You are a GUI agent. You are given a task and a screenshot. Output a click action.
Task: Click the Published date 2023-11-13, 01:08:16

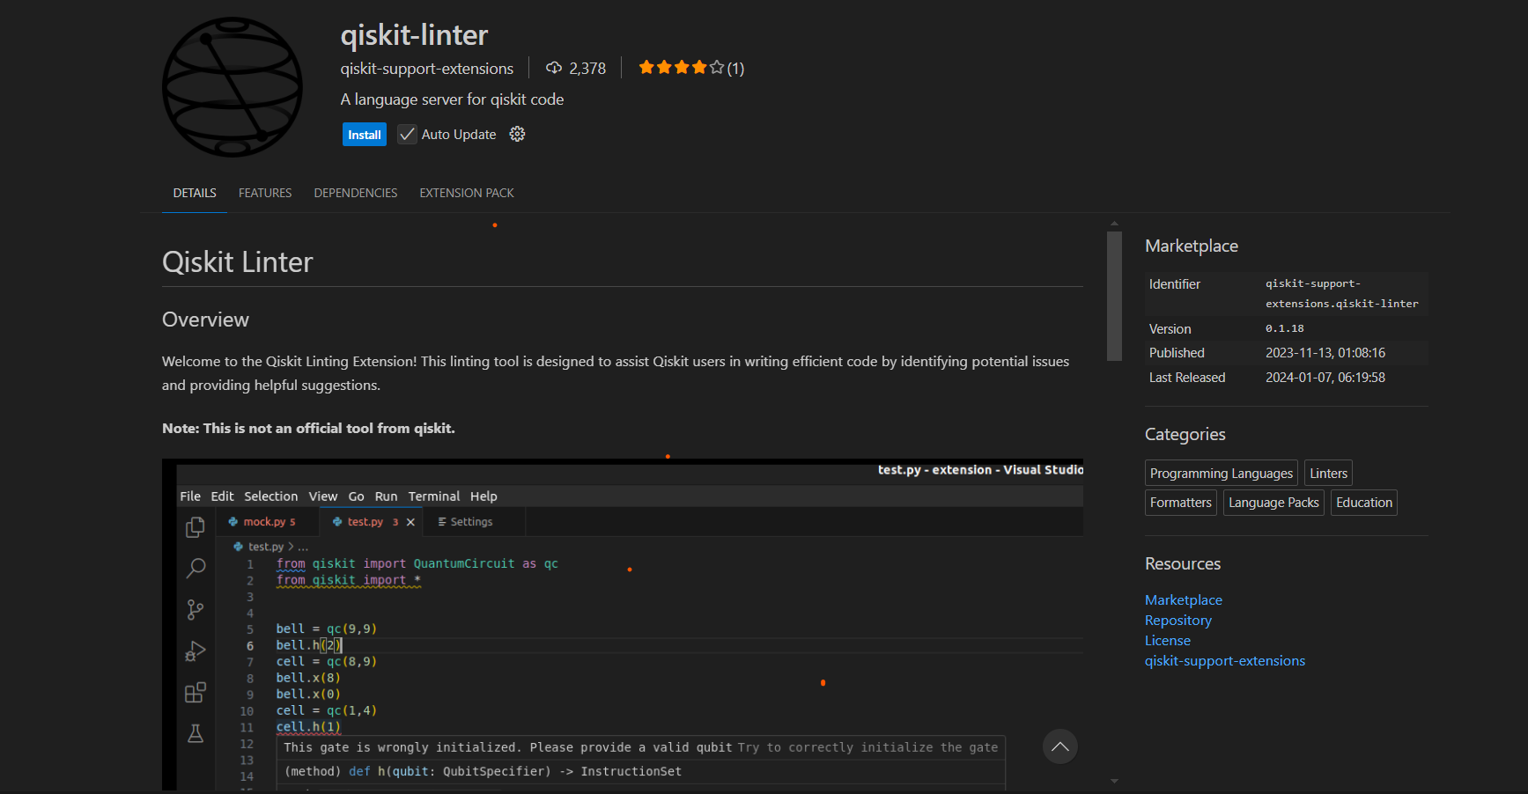pyautogui.click(x=1325, y=353)
